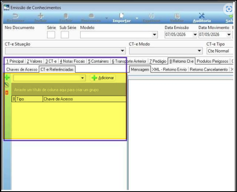Image resolution: width=237 pixels, height=192 pixels.
Task: Open the Auditoria tools icon
Action: click(202, 15)
